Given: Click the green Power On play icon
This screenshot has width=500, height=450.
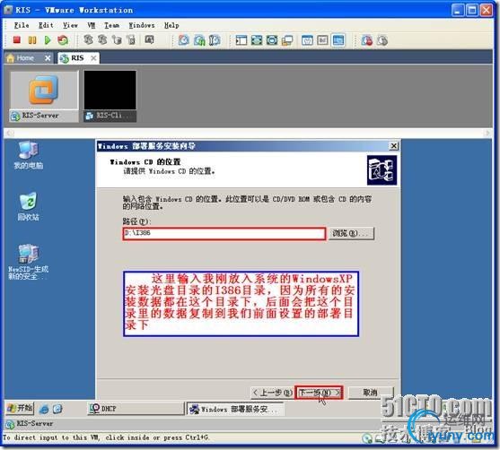Looking at the screenshot, I should (48, 40).
